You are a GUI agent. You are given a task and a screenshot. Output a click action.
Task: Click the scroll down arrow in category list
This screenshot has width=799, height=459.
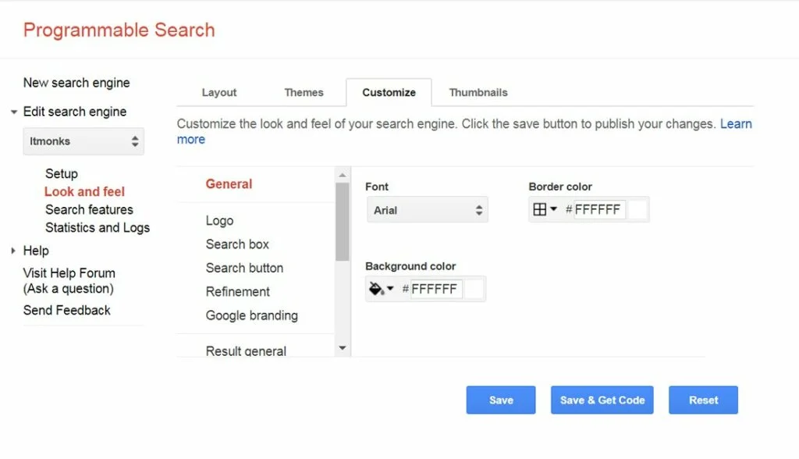coord(343,347)
